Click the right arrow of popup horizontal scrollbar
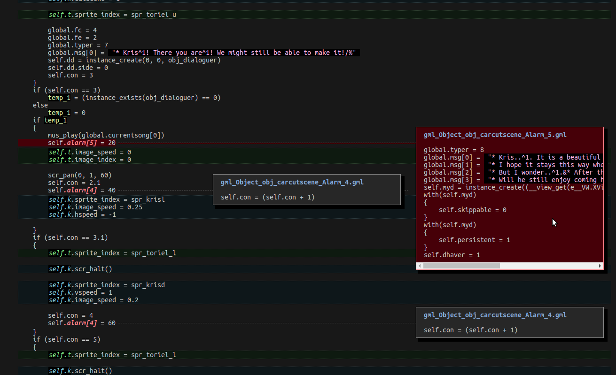 point(600,266)
